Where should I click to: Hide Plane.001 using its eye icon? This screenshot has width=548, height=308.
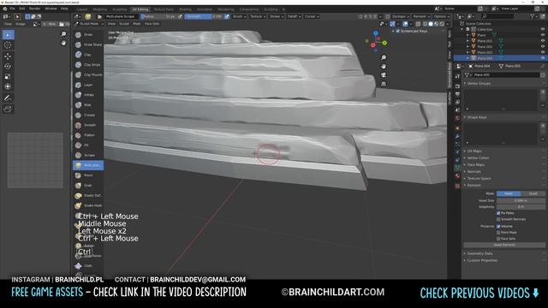click(543, 41)
